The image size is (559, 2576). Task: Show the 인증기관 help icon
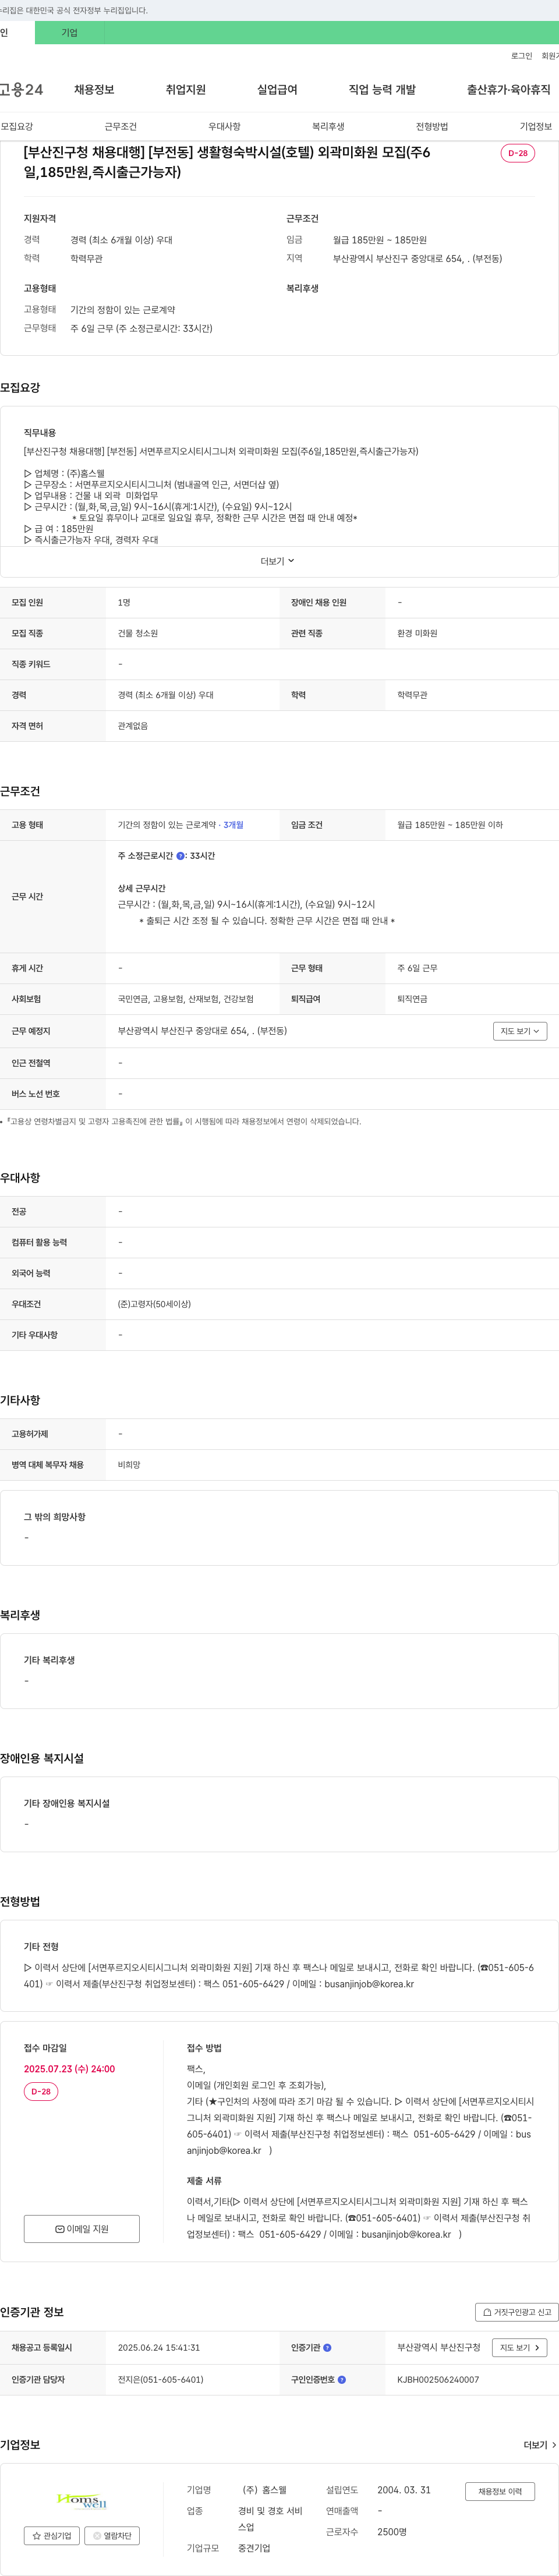[327, 2348]
